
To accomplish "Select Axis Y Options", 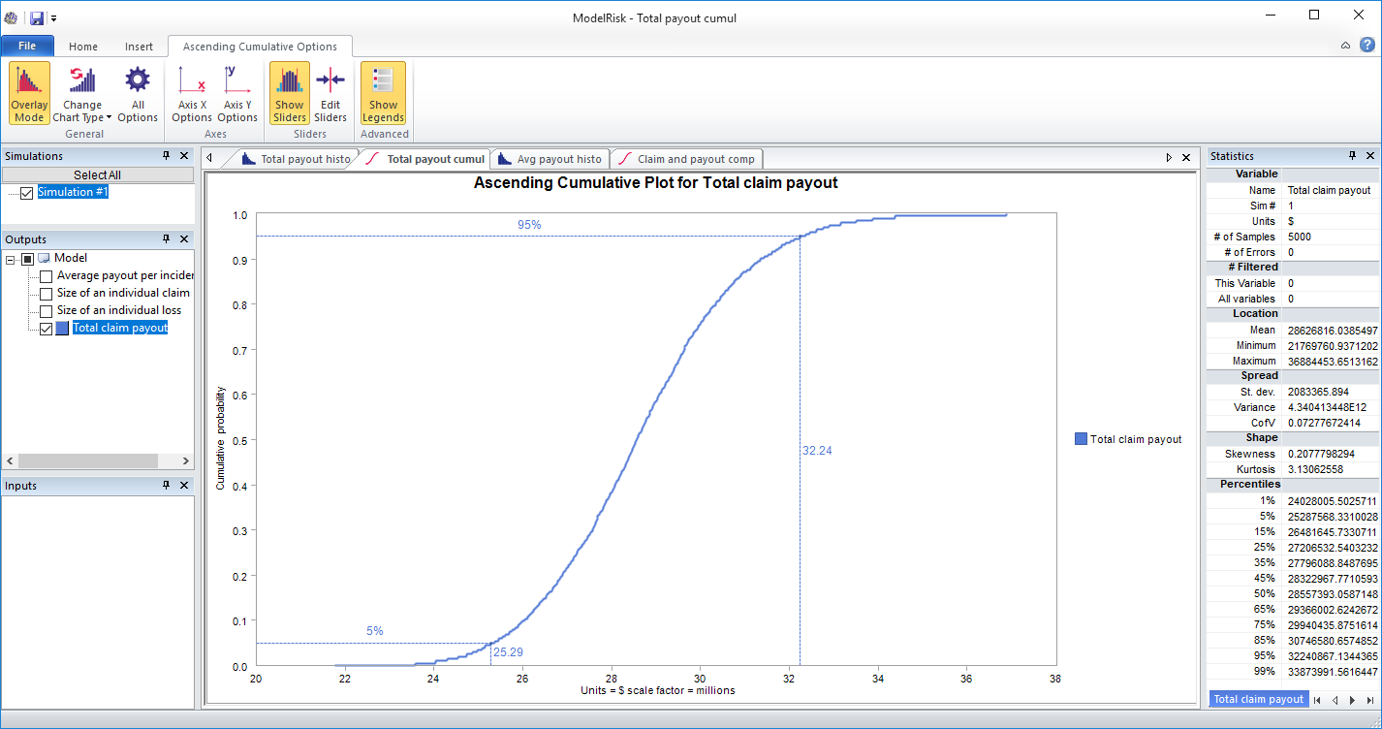I will (x=237, y=92).
